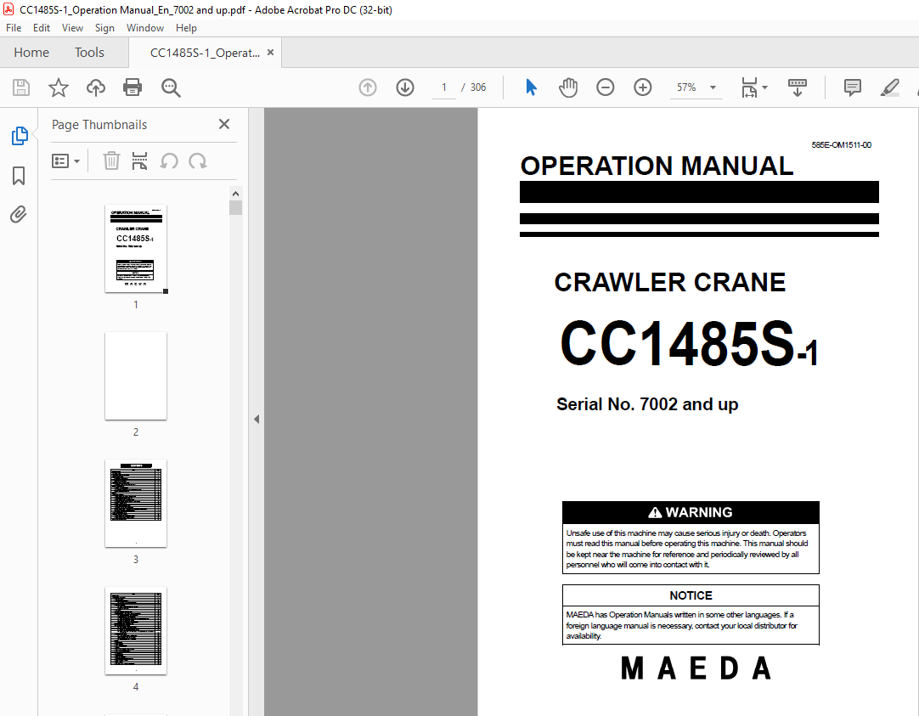
Task: Click the 57% zoom value field
Action: 685,87
